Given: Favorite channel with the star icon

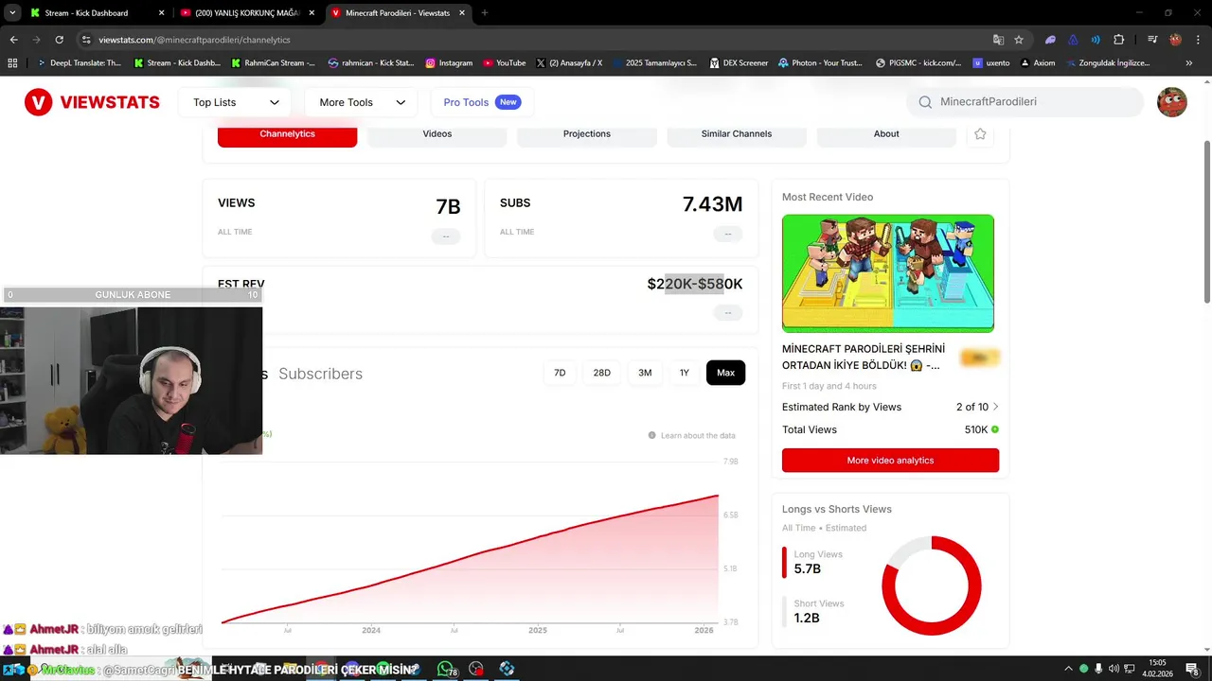Looking at the screenshot, I should 980,134.
